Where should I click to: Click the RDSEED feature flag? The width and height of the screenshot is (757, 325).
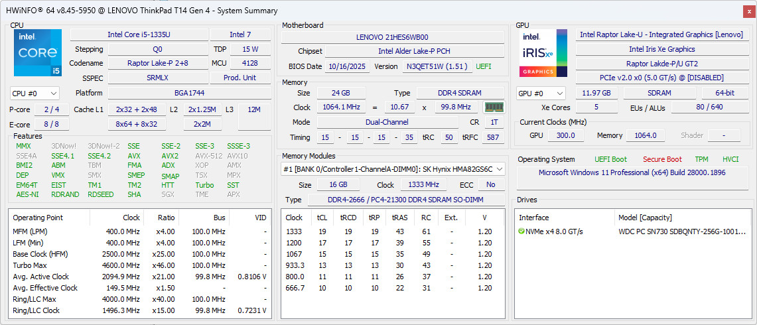point(102,194)
